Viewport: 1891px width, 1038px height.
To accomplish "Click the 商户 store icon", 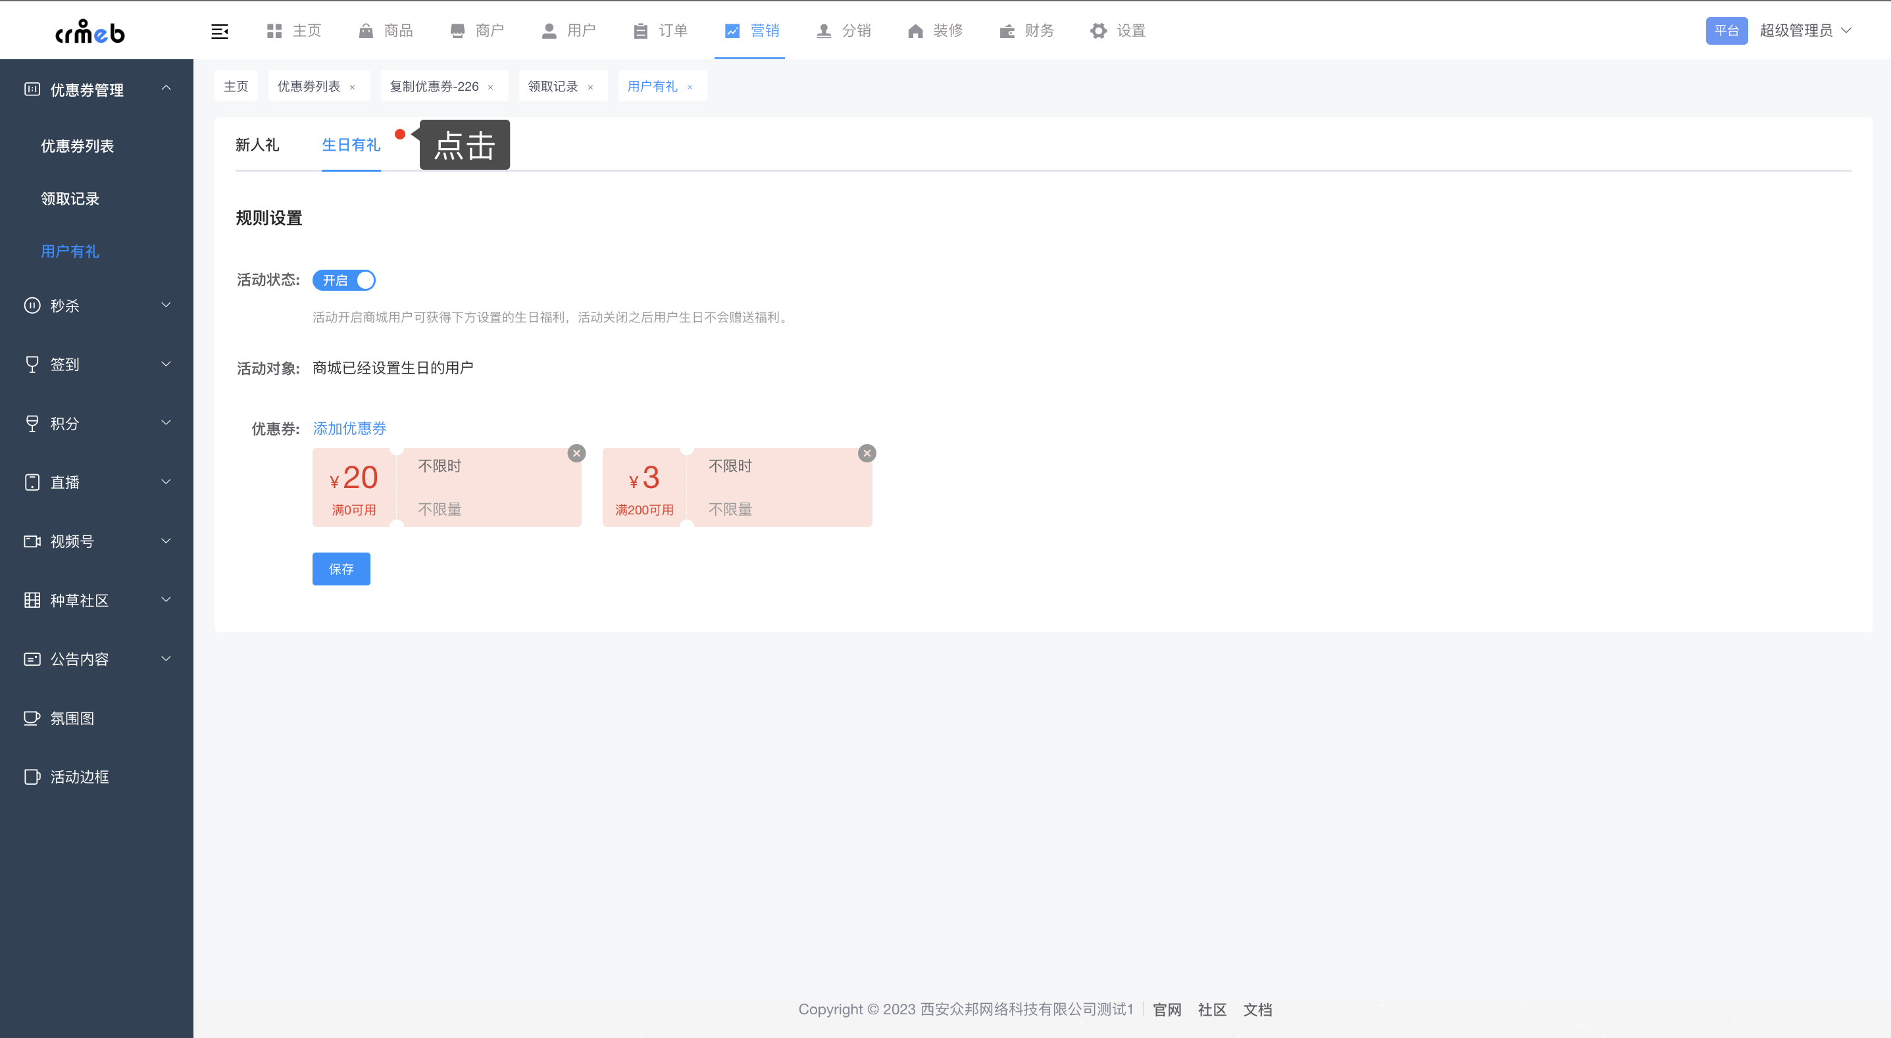I will click(x=457, y=31).
